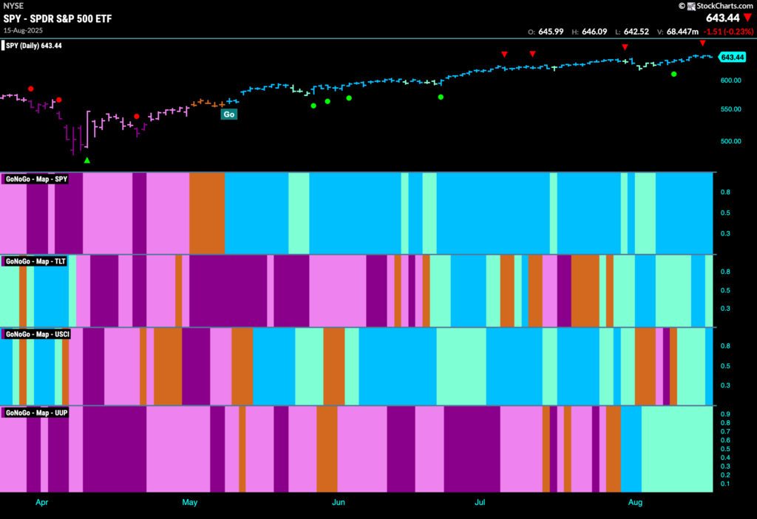Click the 'Aug' label on time axis
The image size is (757, 519).
click(x=635, y=502)
